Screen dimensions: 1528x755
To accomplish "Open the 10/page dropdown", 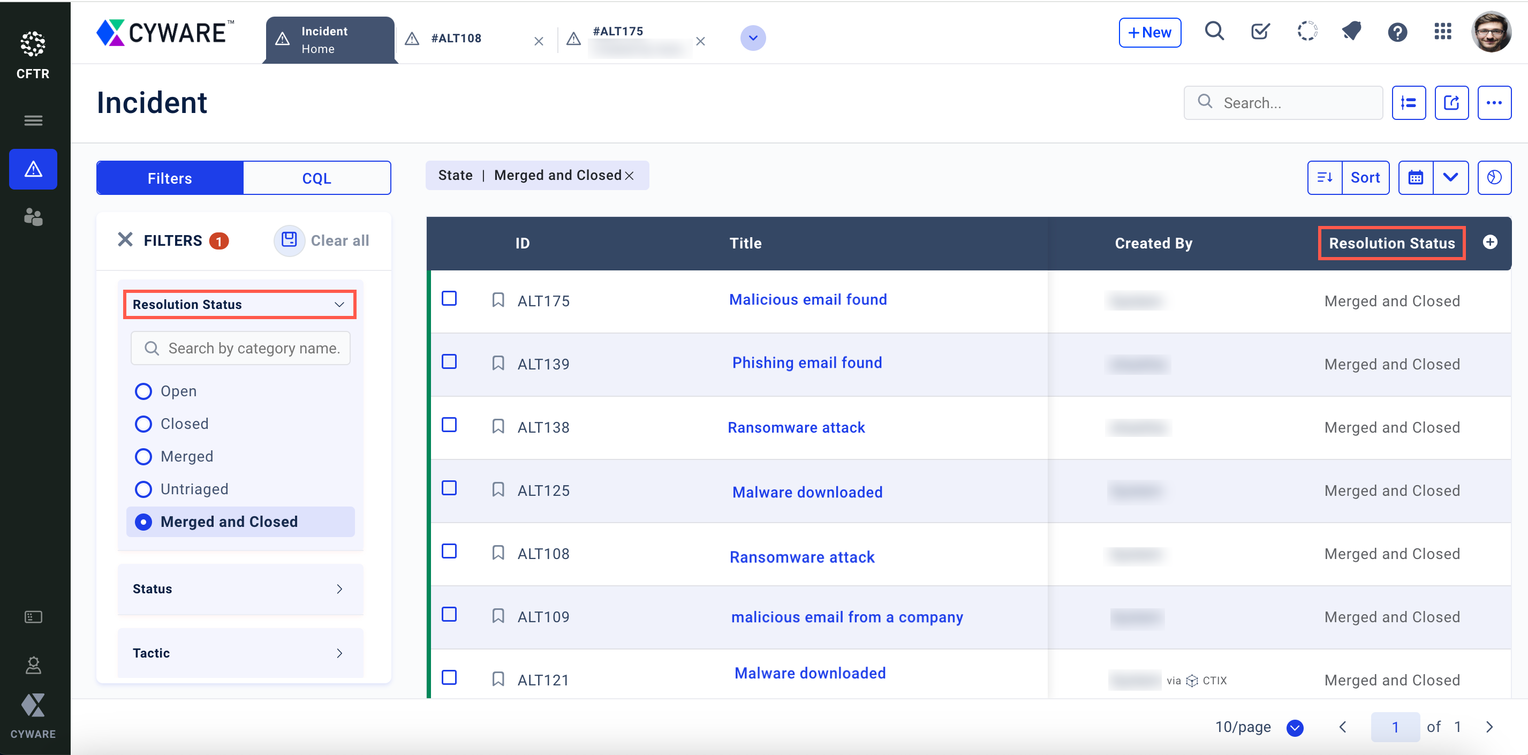I will pyautogui.click(x=1294, y=727).
